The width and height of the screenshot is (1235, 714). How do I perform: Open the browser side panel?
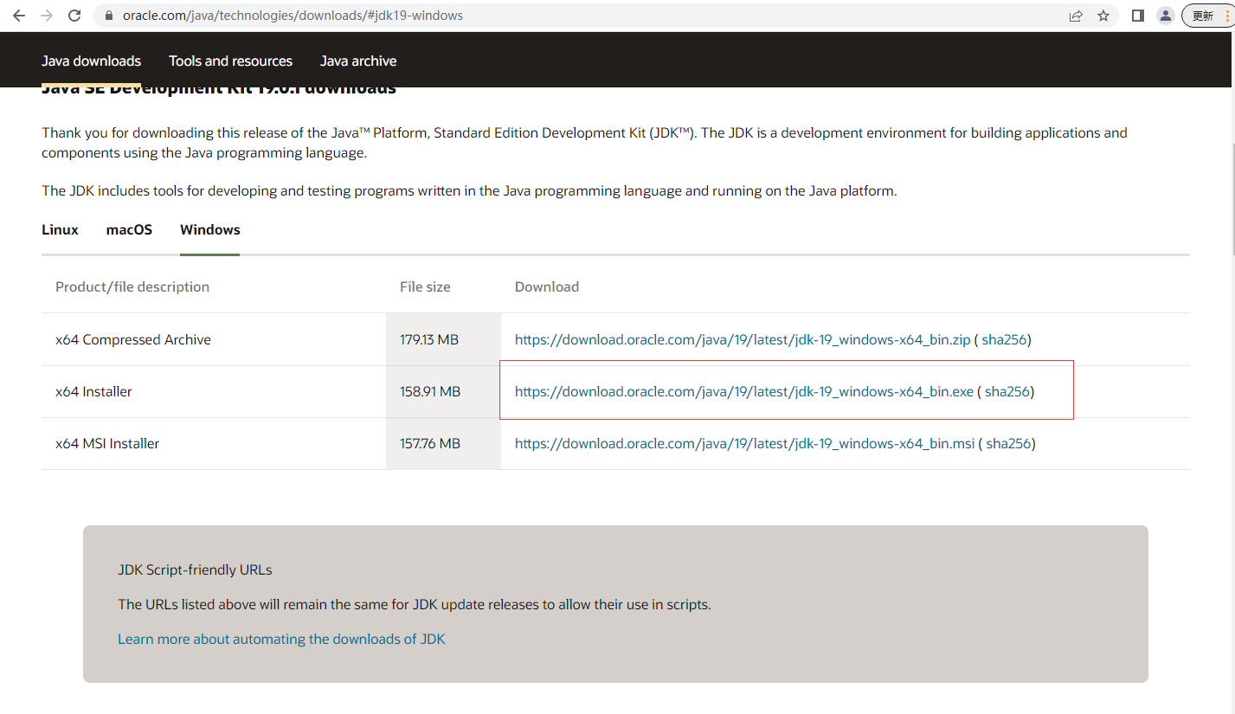point(1138,16)
